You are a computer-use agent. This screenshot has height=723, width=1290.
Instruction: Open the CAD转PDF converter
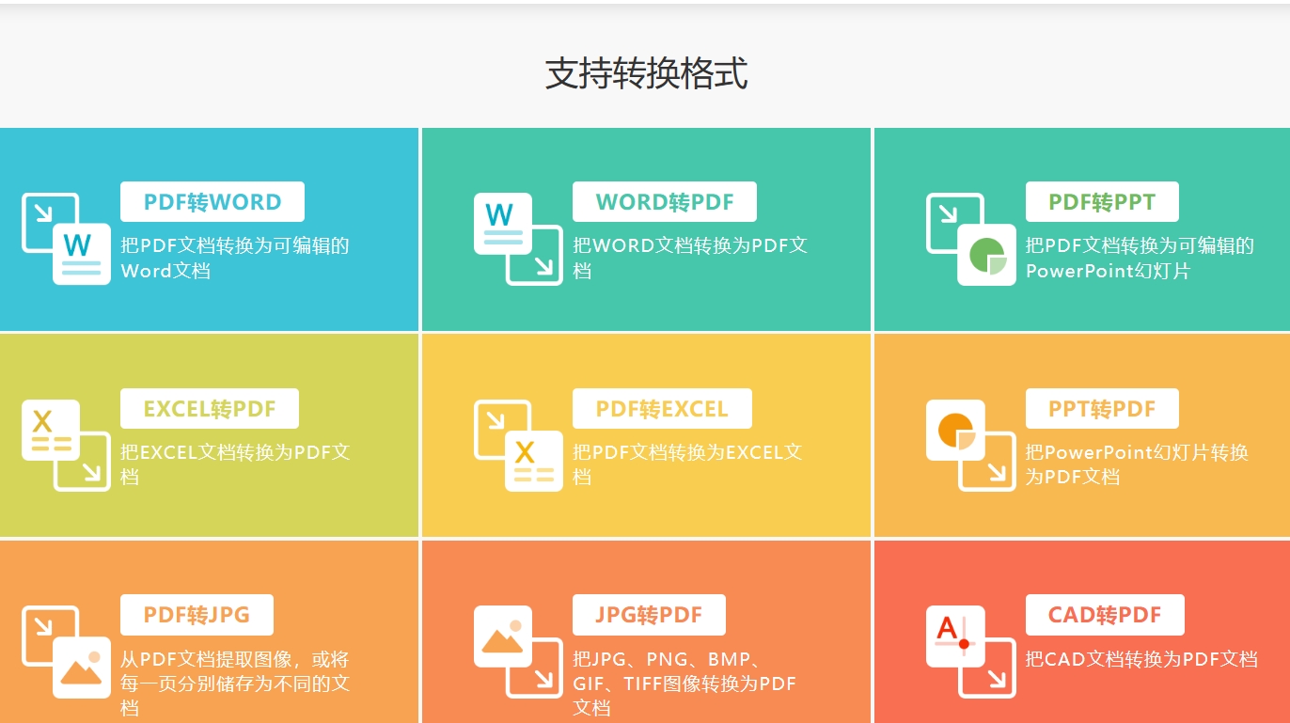(1104, 615)
